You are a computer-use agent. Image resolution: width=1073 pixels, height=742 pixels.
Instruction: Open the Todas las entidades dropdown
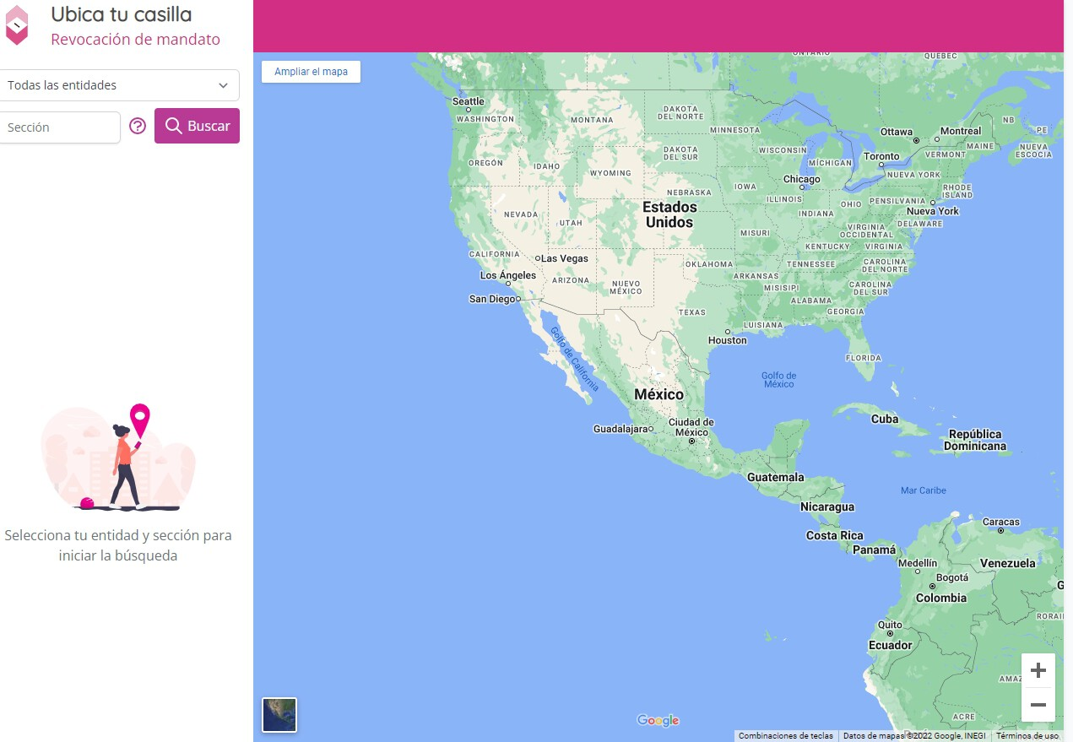[118, 85]
